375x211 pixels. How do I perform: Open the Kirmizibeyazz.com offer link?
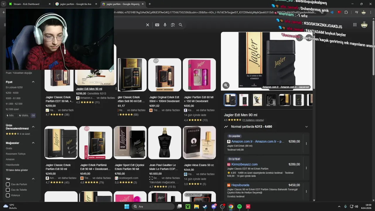coord(244,164)
